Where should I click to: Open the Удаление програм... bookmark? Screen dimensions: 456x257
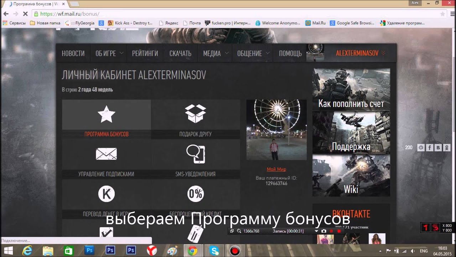coord(403,23)
